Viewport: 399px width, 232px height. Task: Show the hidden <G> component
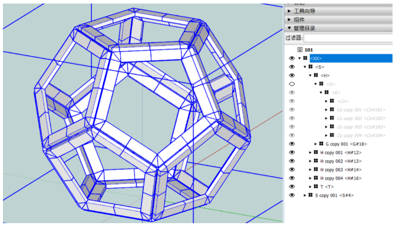pyautogui.click(x=292, y=84)
